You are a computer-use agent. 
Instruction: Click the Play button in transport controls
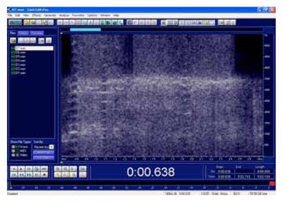pyautogui.click(x=21, y=169)
